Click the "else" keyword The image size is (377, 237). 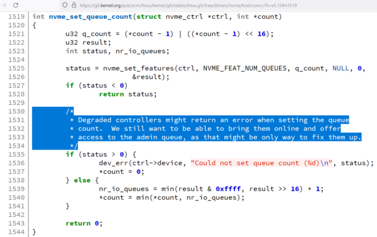(x=82, y=180)
